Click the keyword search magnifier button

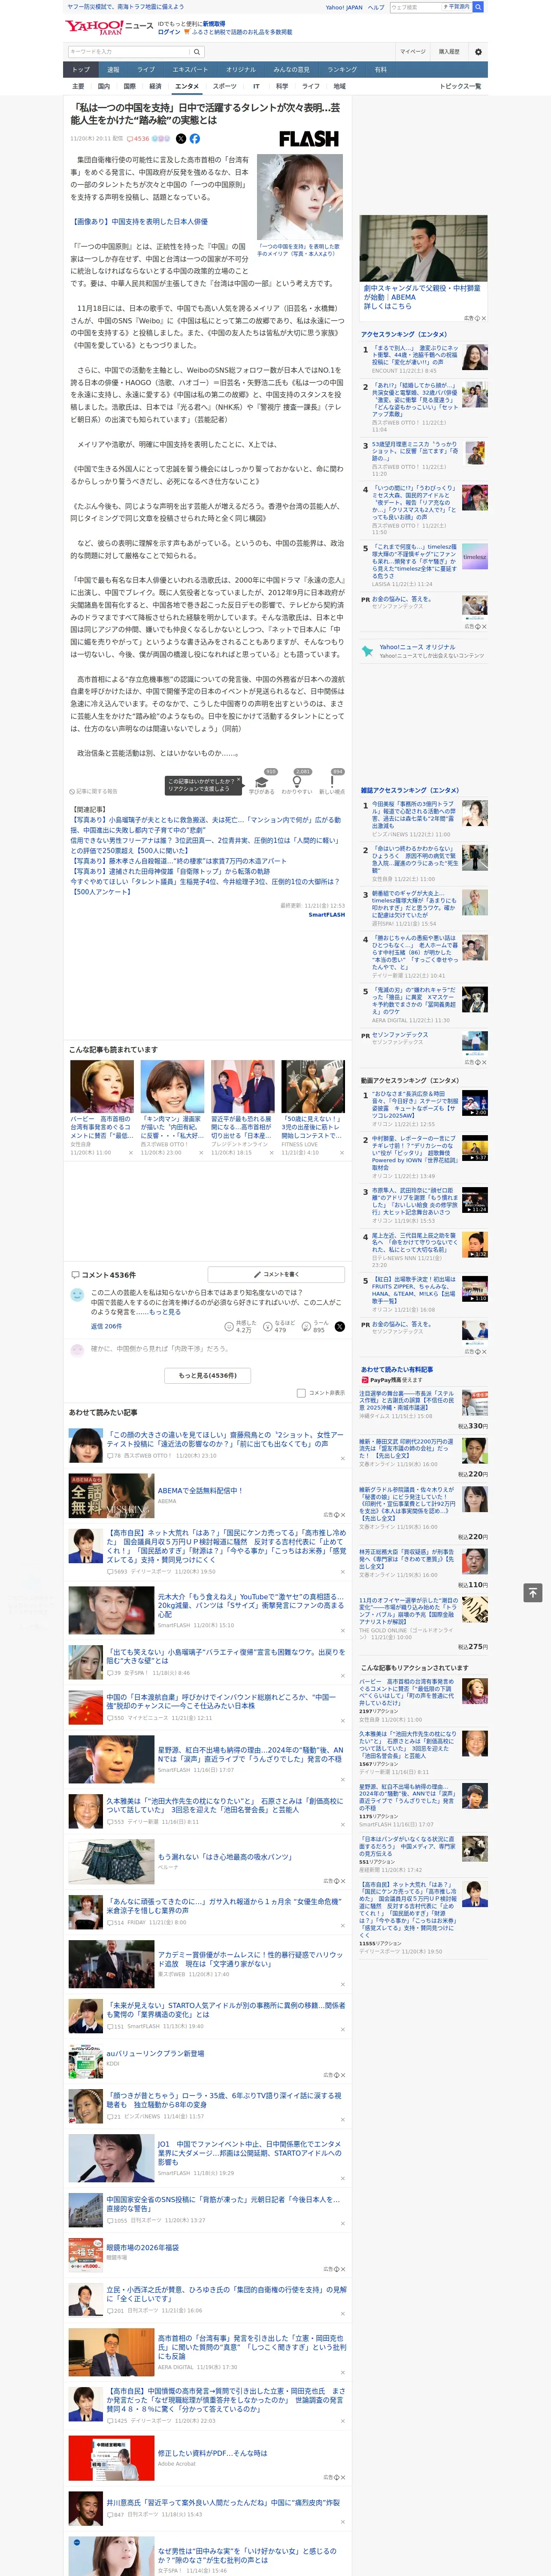197,51
